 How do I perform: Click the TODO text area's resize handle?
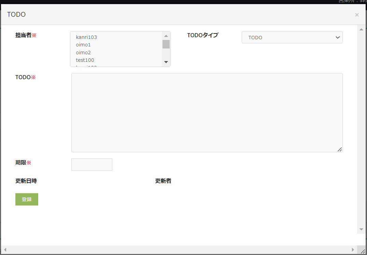[340, 150]
